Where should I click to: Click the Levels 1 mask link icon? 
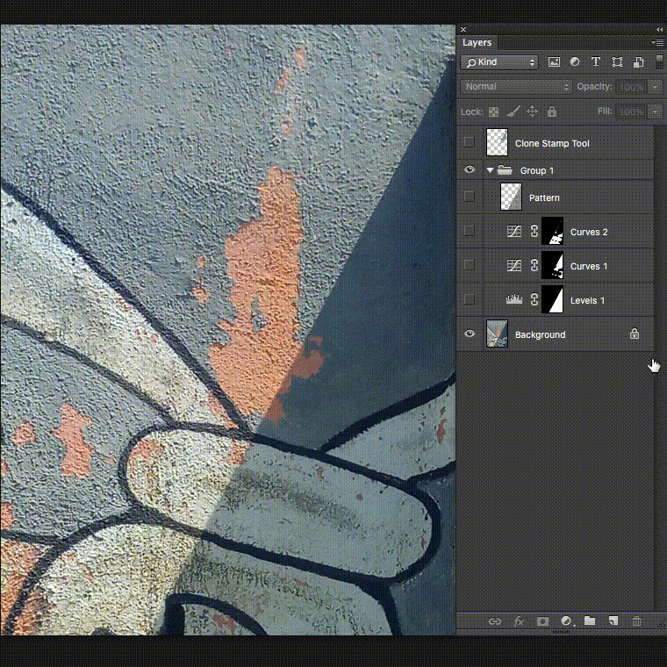534,299
